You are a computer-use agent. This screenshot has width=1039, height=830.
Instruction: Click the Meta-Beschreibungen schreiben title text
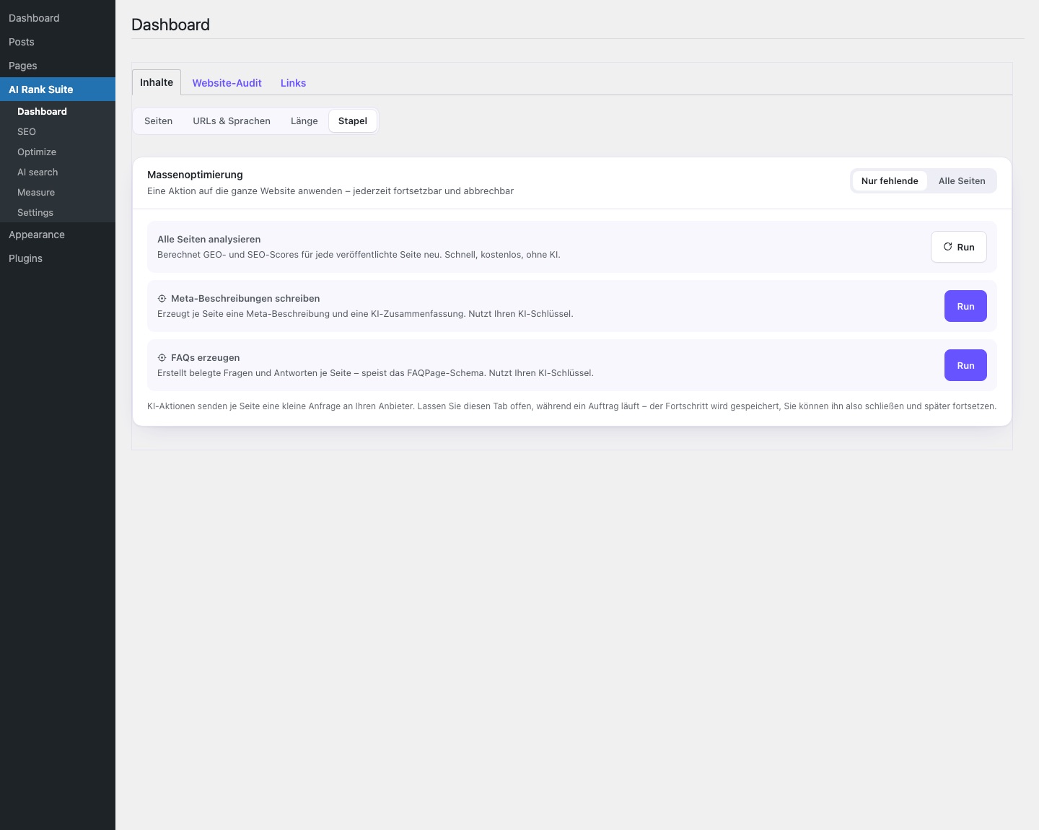[245, 298]
